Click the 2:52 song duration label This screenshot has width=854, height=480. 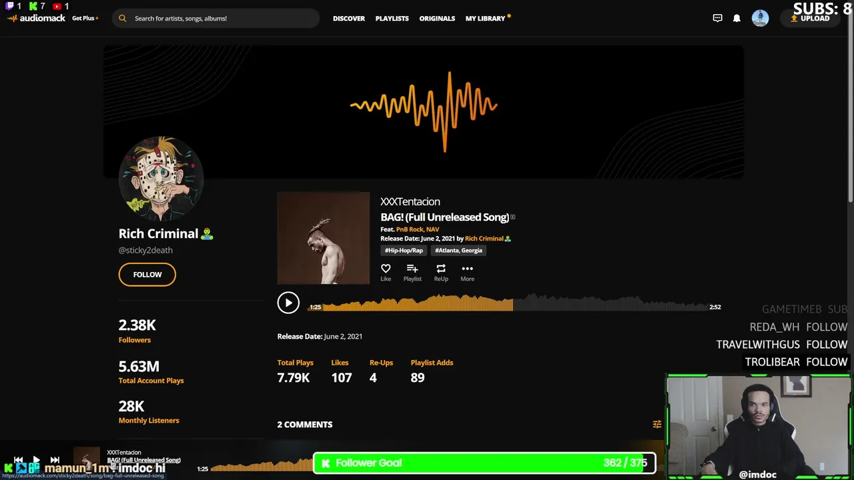(715, 307)
